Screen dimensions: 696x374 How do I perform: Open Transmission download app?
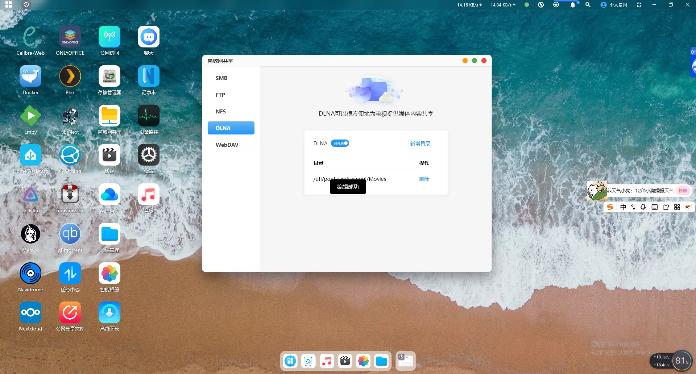point(70,195)
